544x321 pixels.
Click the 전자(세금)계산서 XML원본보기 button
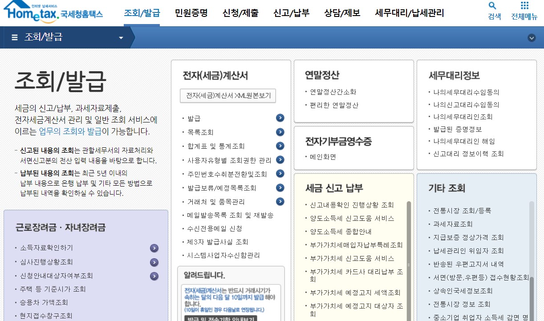point(228,96)
